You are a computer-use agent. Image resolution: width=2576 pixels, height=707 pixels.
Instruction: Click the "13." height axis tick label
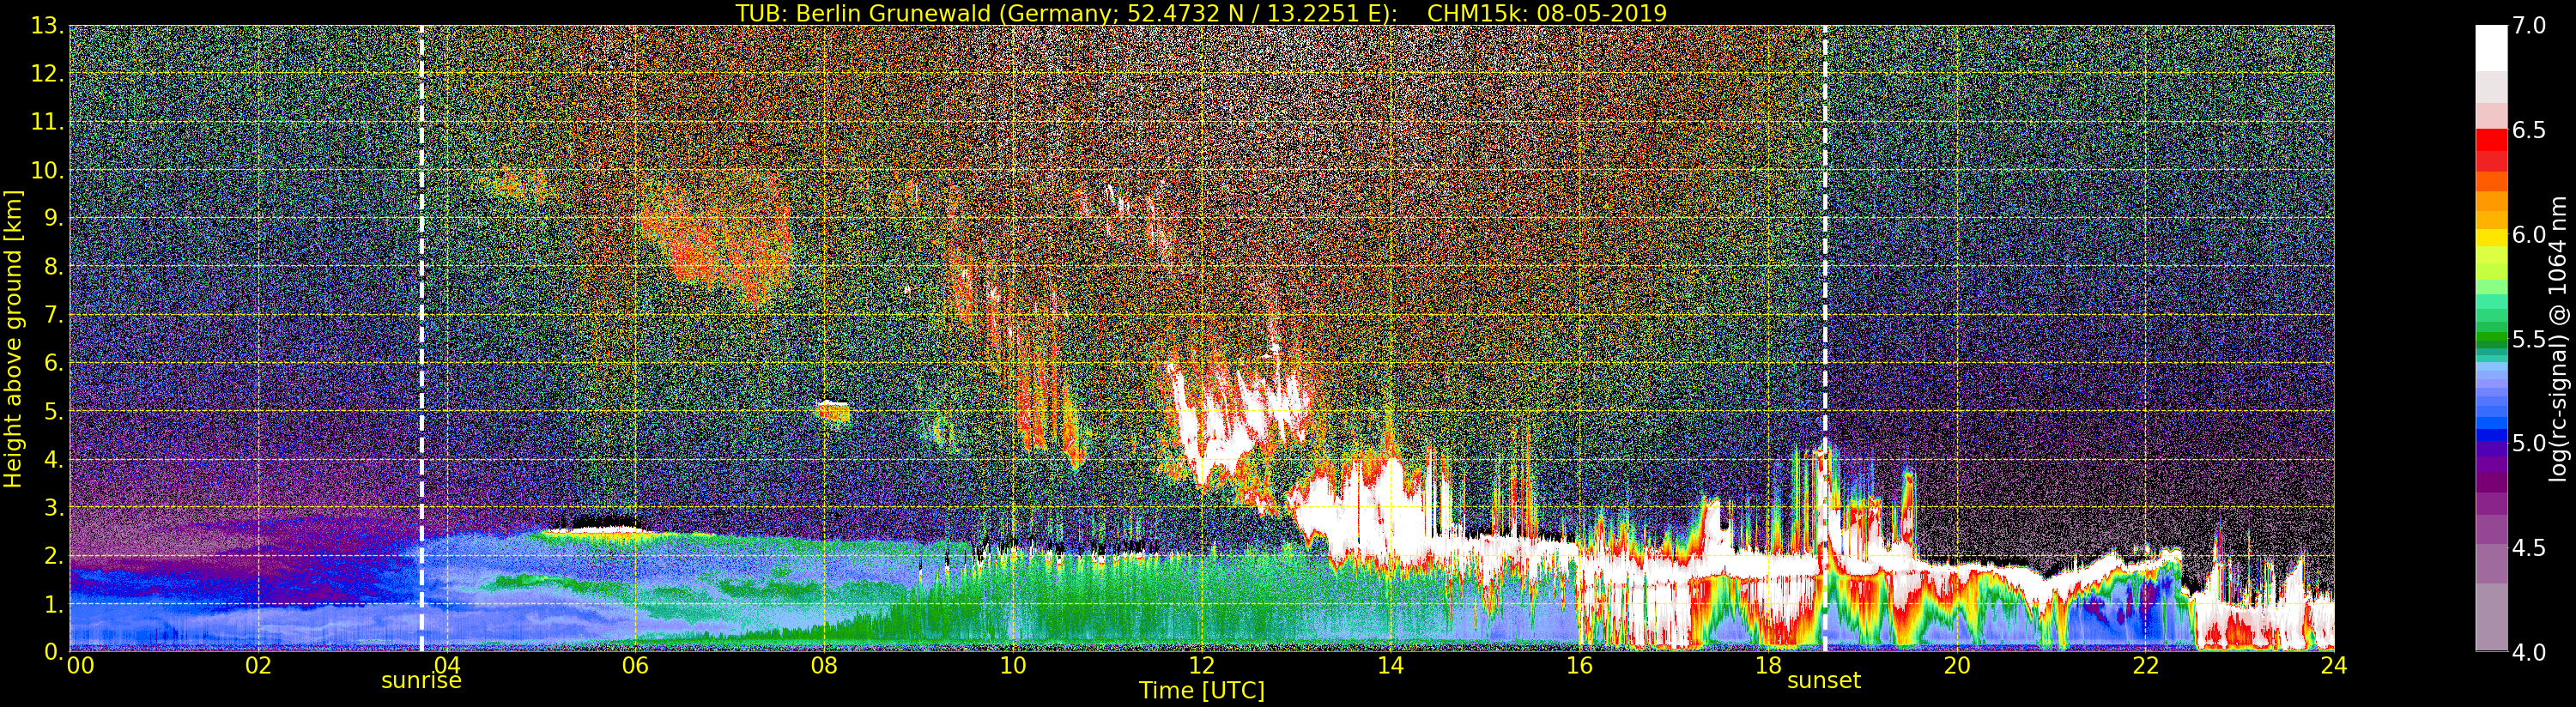tap(48, 26)
